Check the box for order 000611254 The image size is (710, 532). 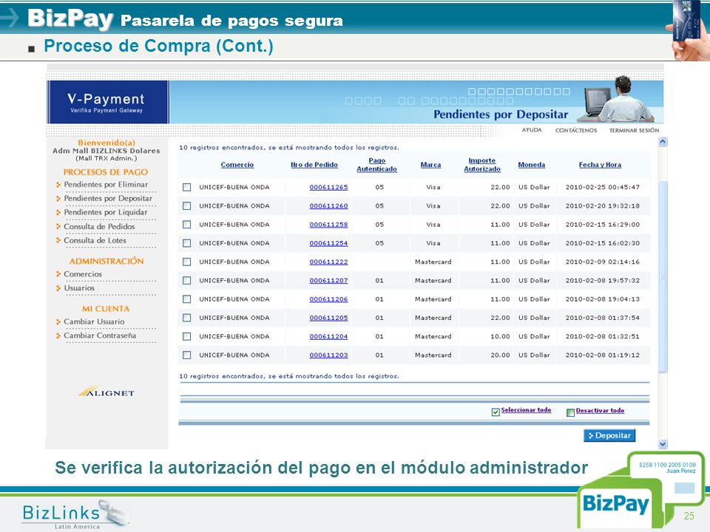pyautogui.click(x=186, y=243)
